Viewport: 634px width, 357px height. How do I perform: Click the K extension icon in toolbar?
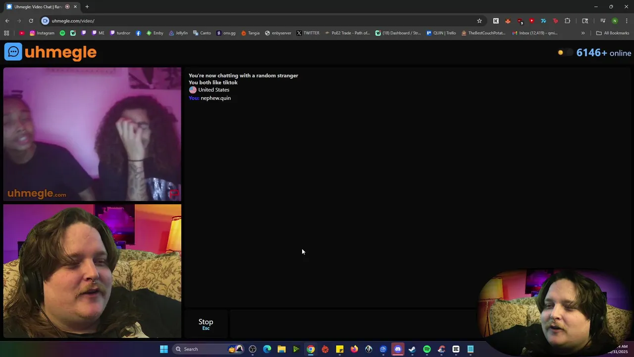click(x=496, y=21)
